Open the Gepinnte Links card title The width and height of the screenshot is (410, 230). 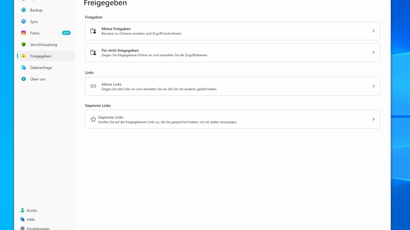pos(111,117)
